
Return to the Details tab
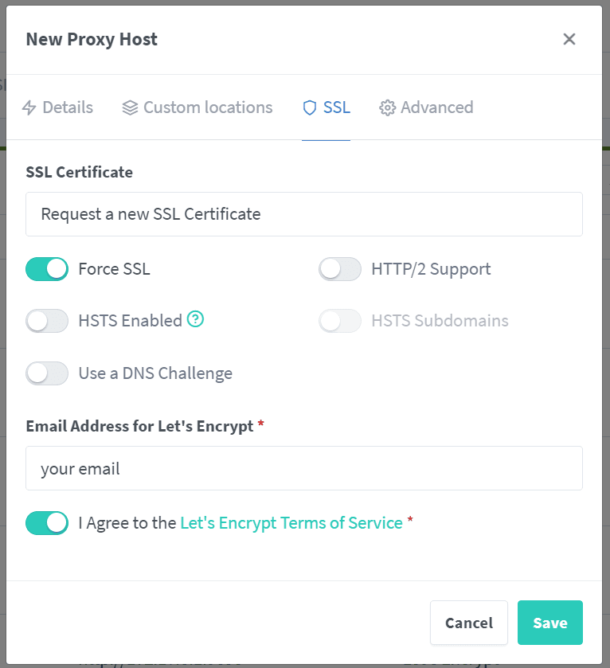click(67, 107)
